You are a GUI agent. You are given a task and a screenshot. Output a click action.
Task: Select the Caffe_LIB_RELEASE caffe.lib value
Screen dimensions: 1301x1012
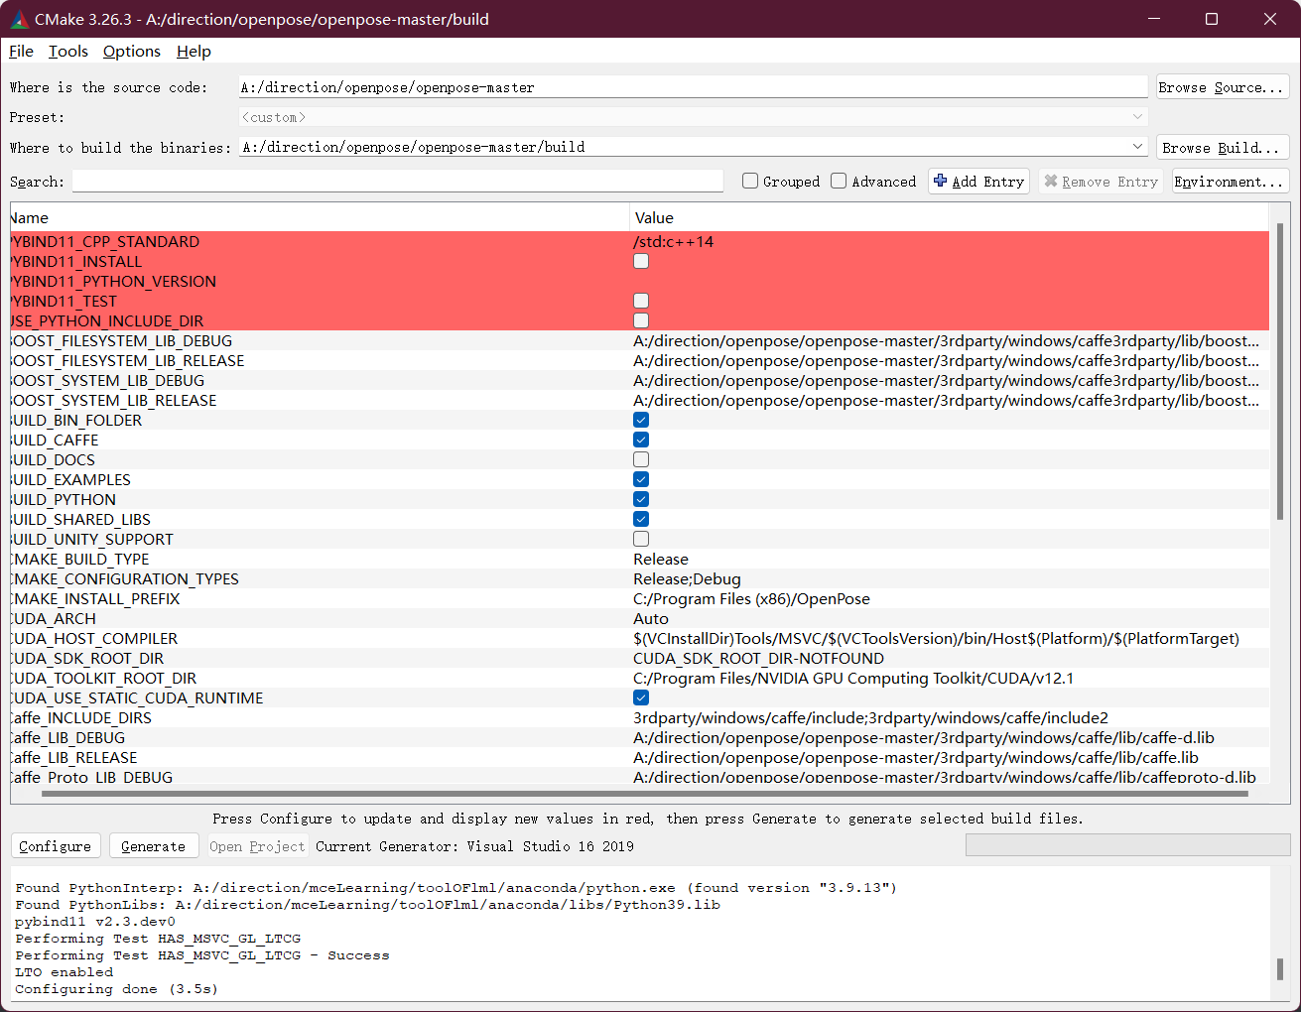916,757
